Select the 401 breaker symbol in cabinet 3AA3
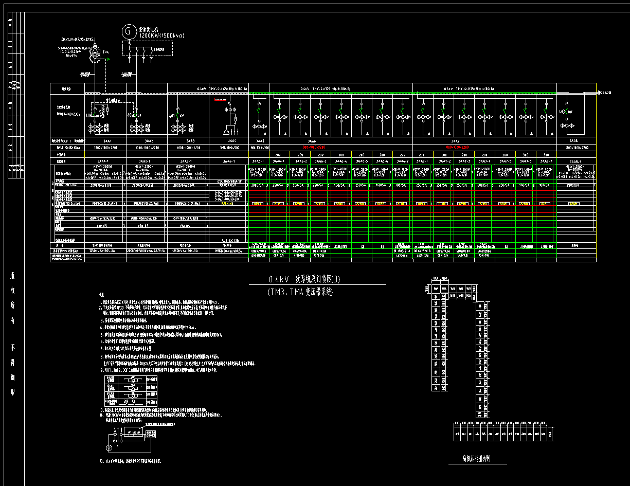 pos(177,116)
